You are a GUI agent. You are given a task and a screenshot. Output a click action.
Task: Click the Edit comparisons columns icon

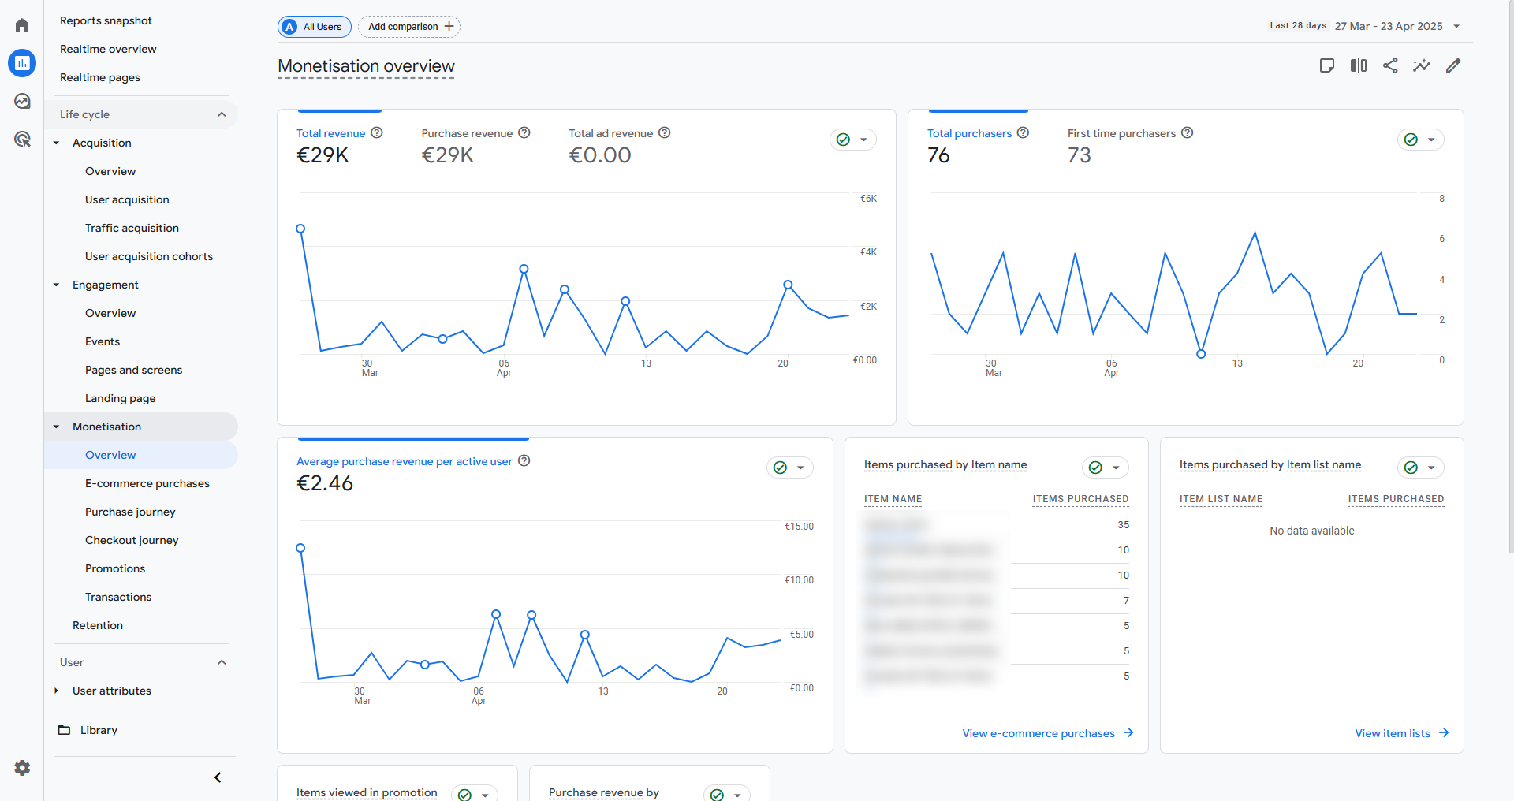1359,65
